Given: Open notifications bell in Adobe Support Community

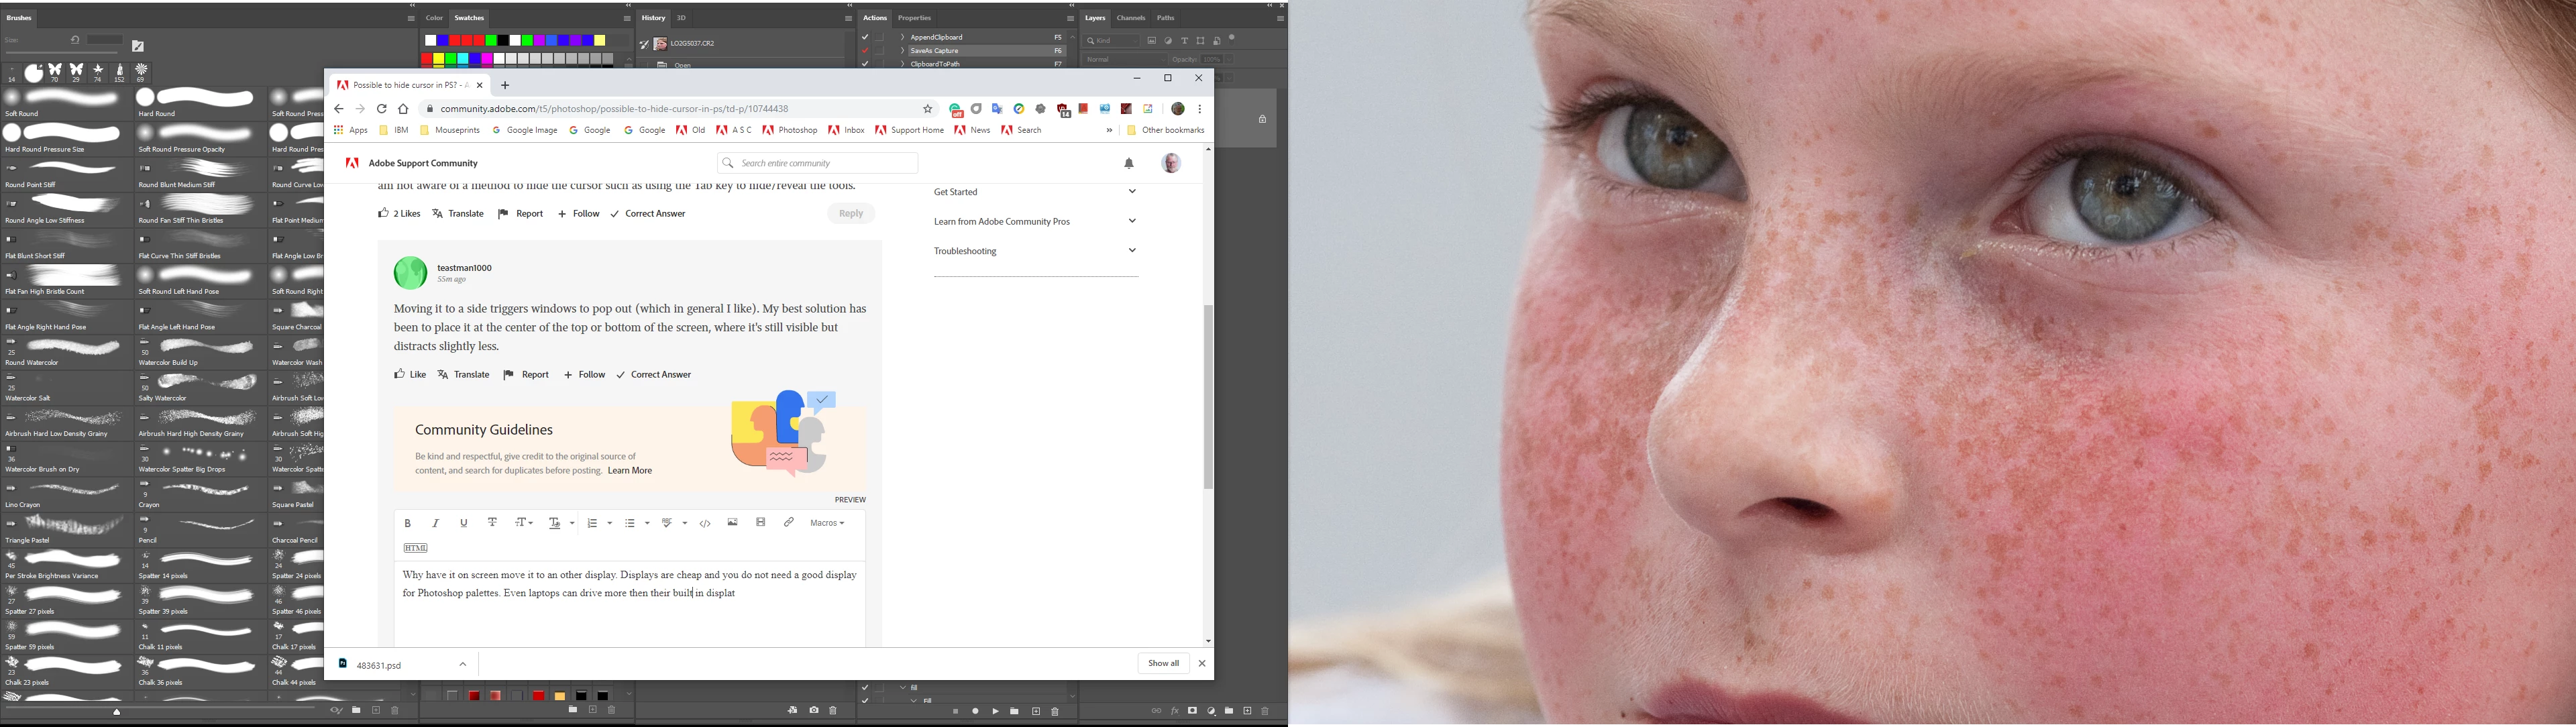Looking at the screenshot, I should [1129, 163].
